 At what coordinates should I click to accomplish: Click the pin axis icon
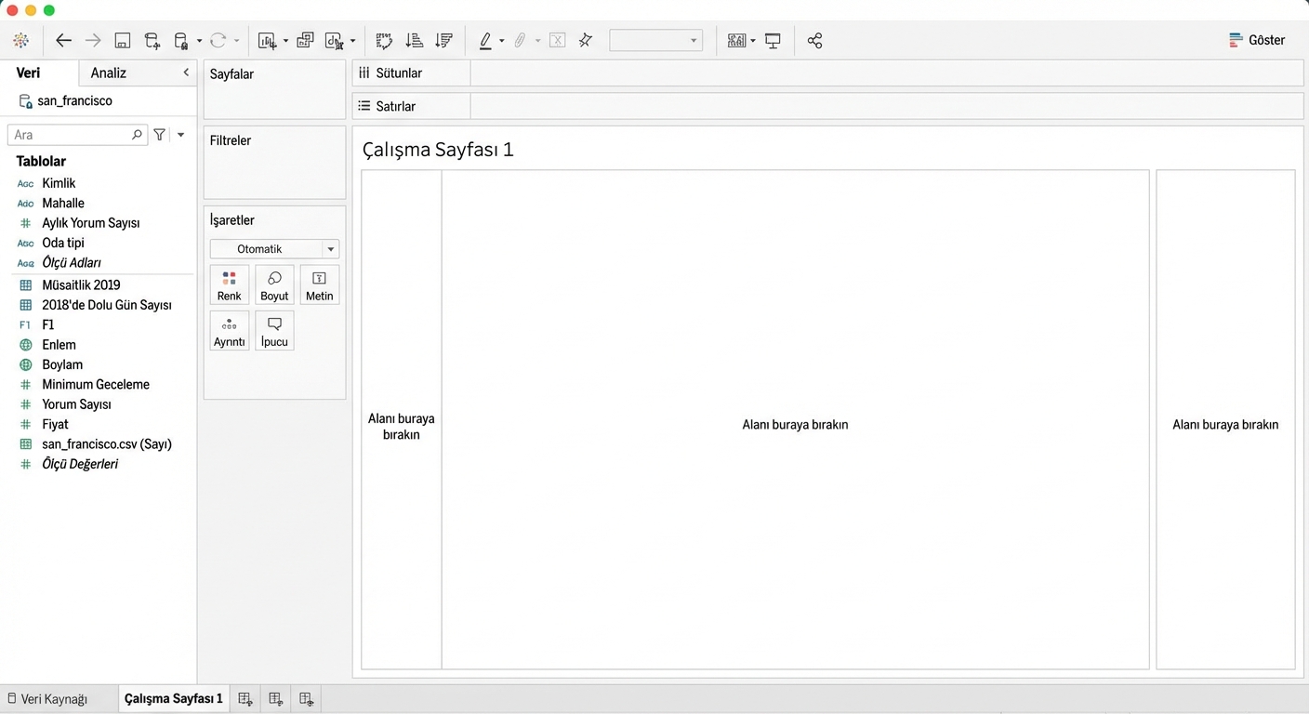coord(586,41)
